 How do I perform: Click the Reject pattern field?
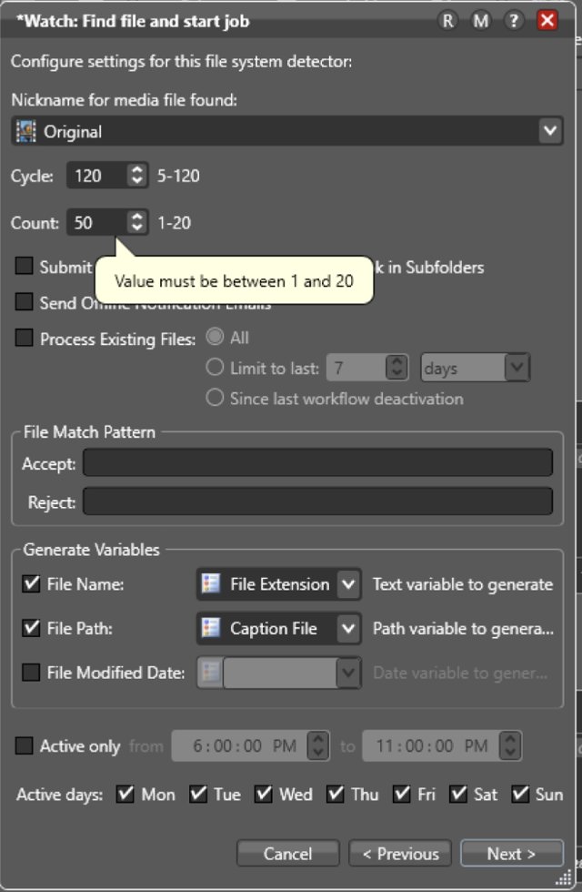point(317,502)
